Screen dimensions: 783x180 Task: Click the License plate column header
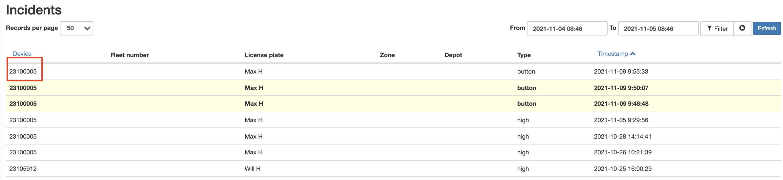tap(264, 55)
